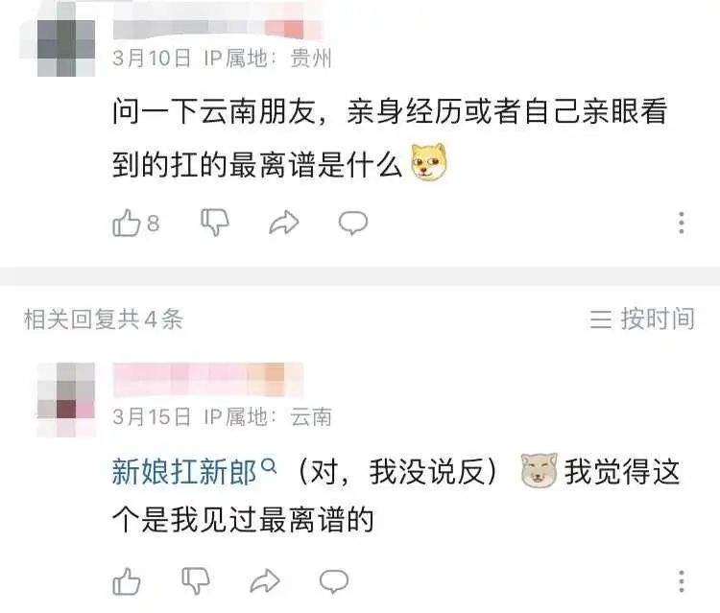The image size is (720, 613).
Task: Open the blurred avatar of the 云南 replier
Action: point(65,397)
